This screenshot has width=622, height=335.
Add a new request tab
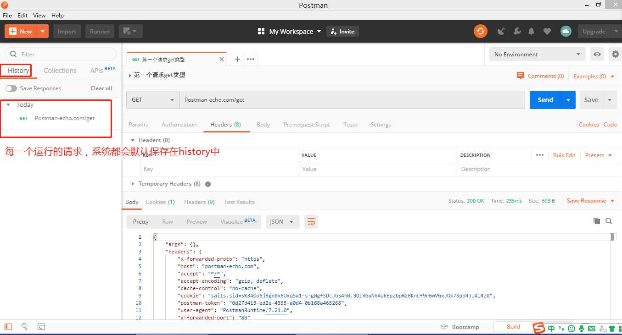[x=237, y=59]
